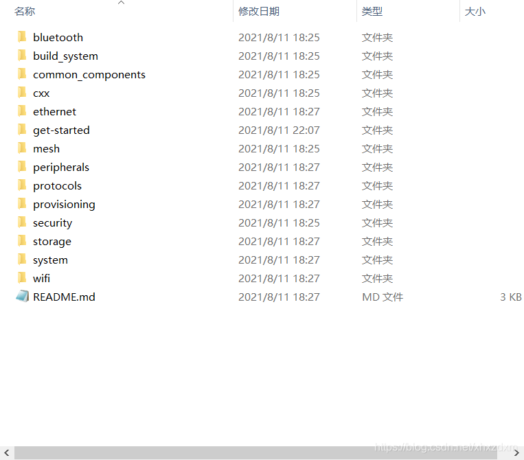Select the bluetooth folder name

tap(58, 37)
